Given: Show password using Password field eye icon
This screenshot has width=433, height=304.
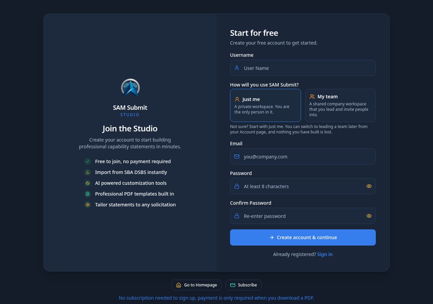Looking at the screenshot, I should (369, 186).
